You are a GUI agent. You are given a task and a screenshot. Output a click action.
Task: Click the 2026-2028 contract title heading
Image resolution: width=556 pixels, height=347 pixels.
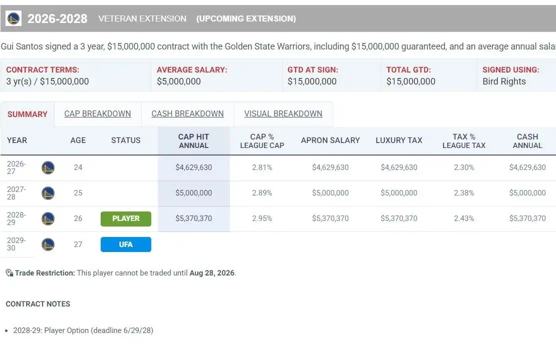click(57, 18)
